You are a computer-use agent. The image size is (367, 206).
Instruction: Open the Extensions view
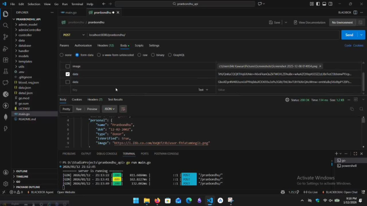6,60
